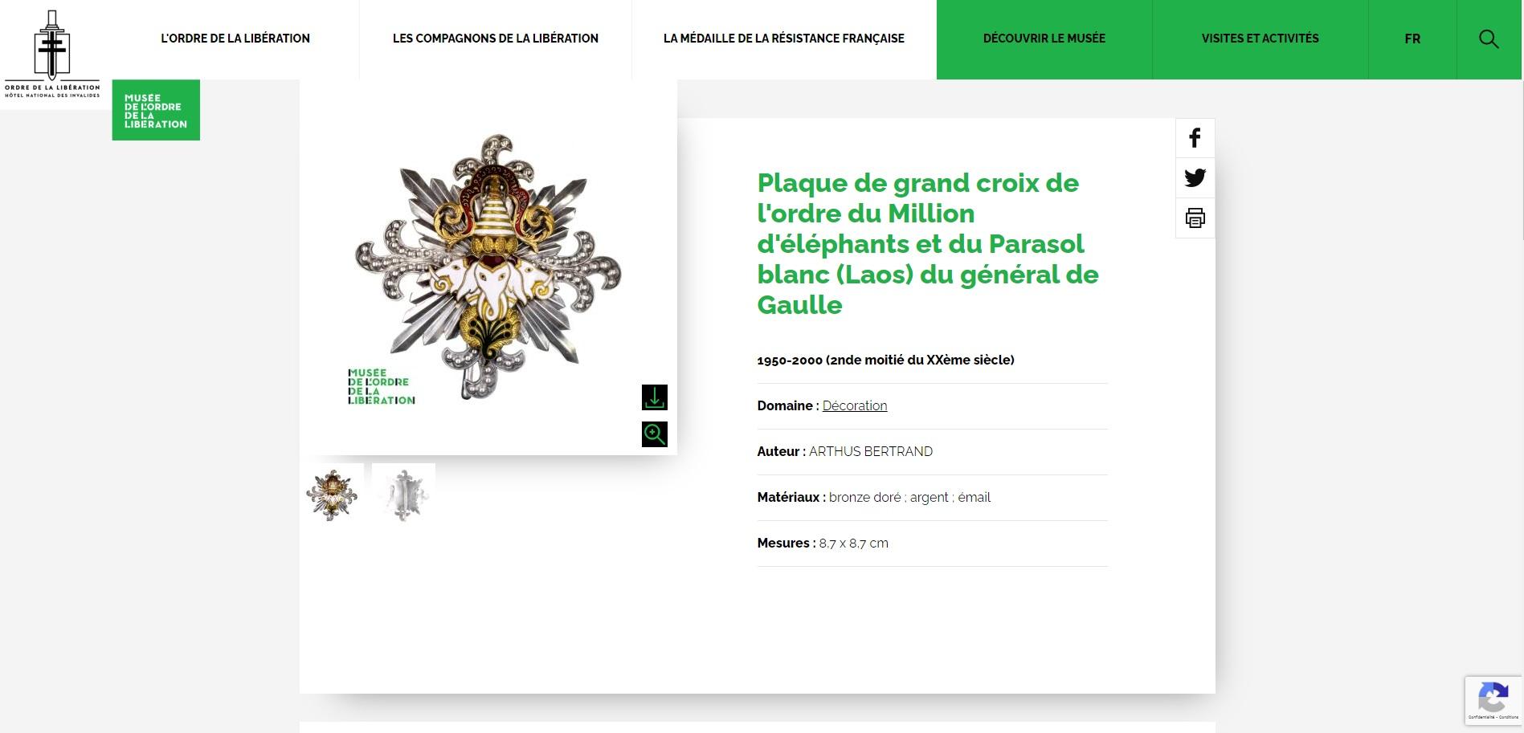1524x733 pixels.
Task: Open the site search magnifier
Action: 1489,39
